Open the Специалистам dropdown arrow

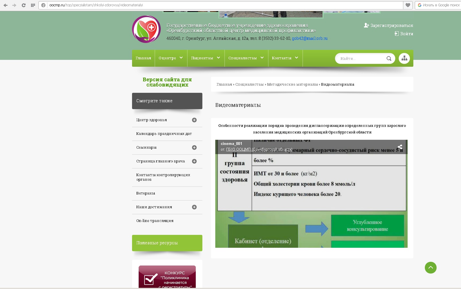tap(262, 58)
